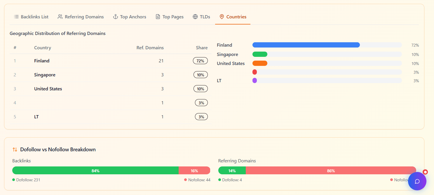Click the red 86% nofollow domains segment
The height and width of the screenshot is (195, 434).
click(331, 171)
